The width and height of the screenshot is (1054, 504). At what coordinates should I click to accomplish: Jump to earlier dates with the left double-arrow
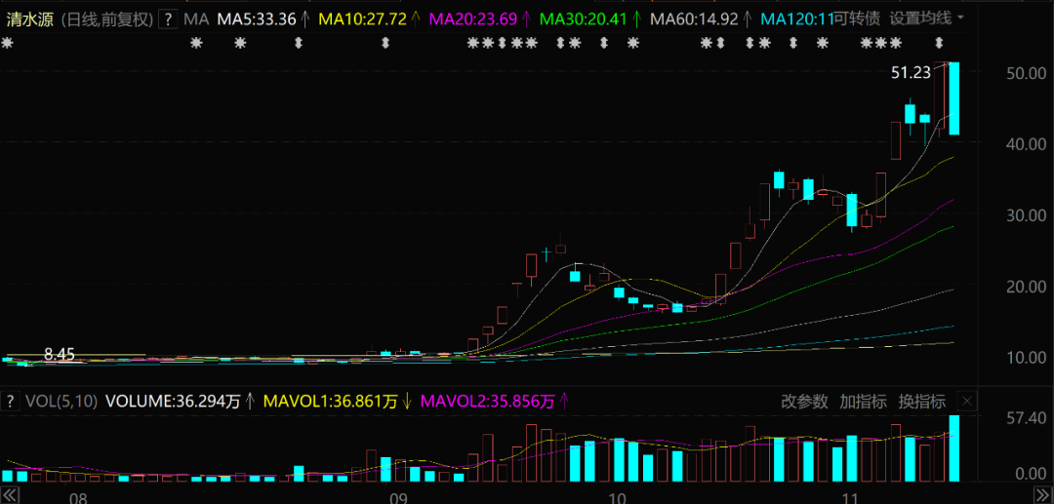pos(12,496)
